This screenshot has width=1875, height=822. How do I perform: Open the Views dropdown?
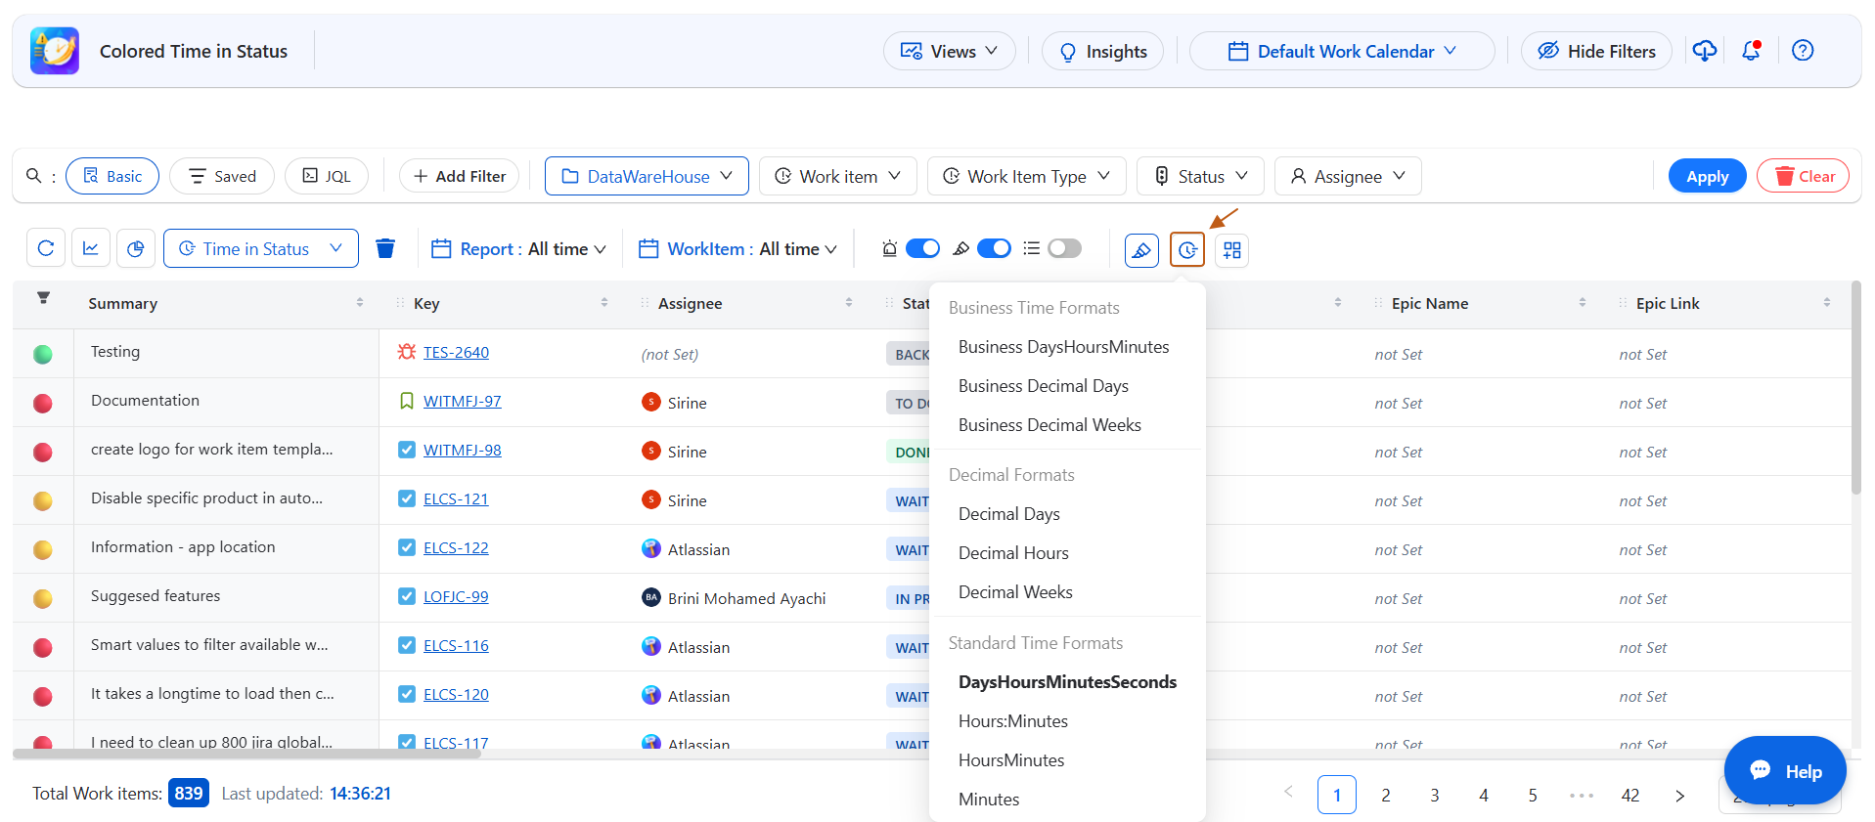point(950,51)
